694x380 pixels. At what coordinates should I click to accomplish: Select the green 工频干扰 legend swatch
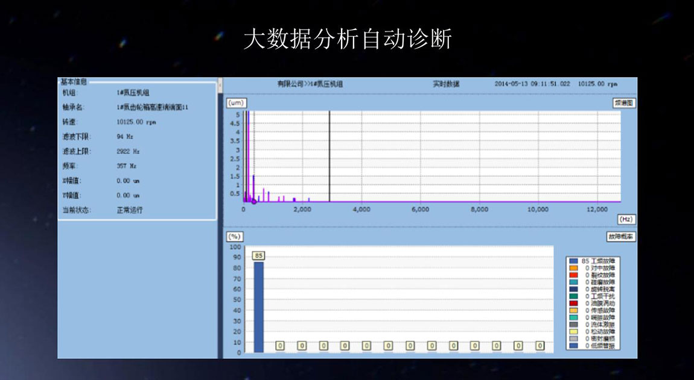[574, 296]
